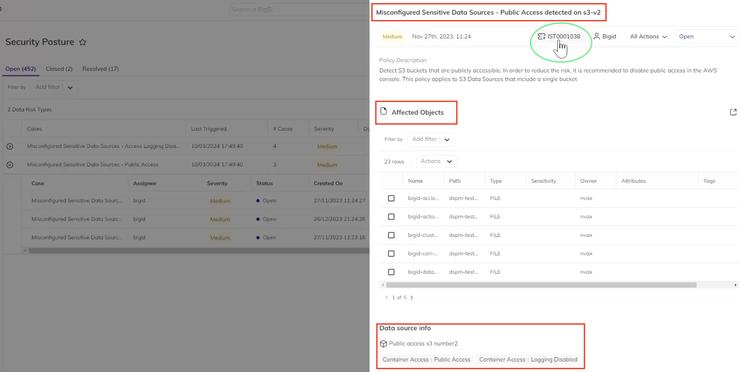
Task: Click Add filter in Affected Objects
Action: 425,139
